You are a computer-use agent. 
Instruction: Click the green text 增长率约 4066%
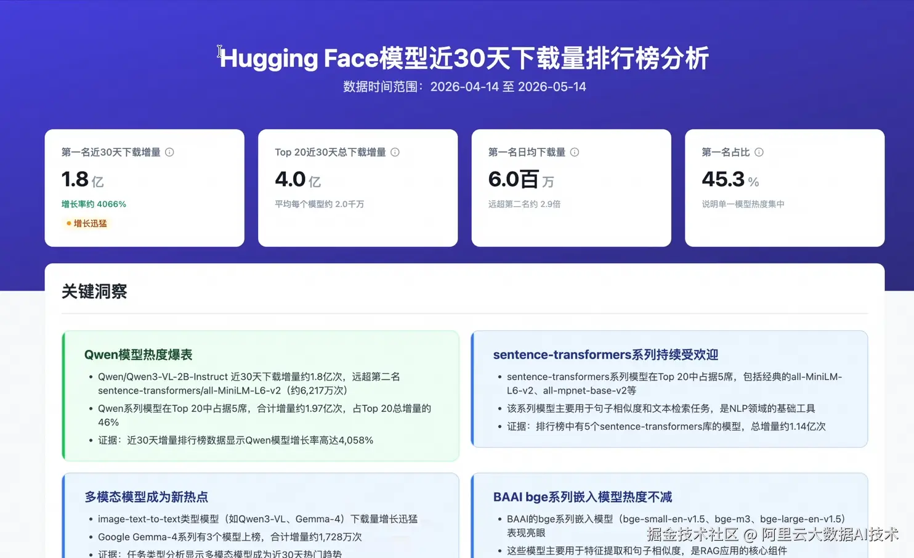coord(94,204)
